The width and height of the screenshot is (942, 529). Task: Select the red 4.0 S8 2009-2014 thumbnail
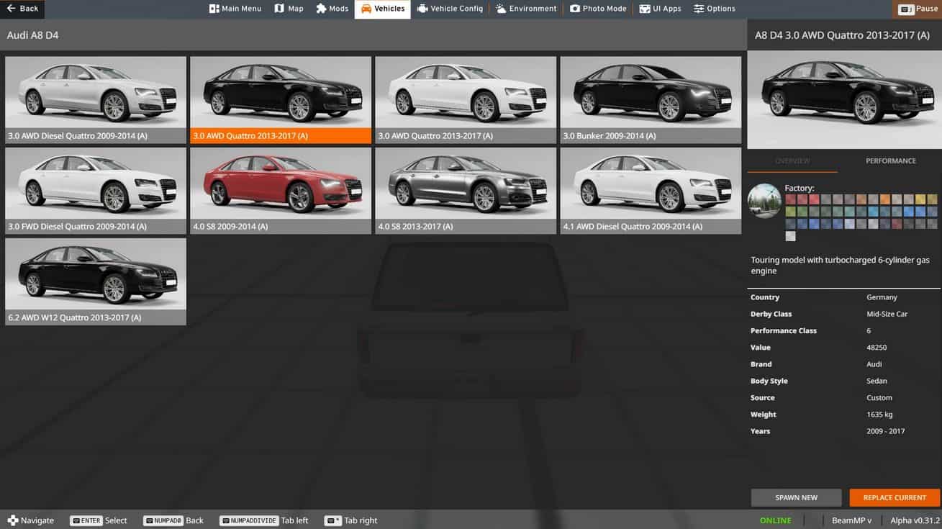(281, 191)
